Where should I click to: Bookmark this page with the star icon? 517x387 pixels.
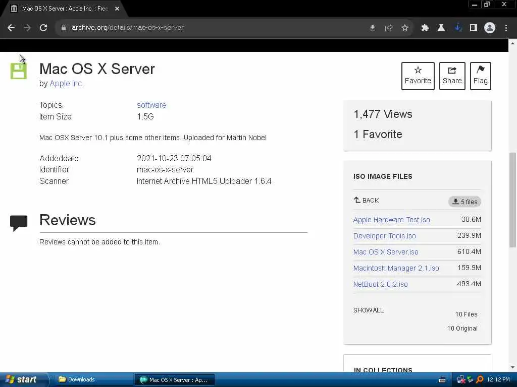tap(405, 28)
